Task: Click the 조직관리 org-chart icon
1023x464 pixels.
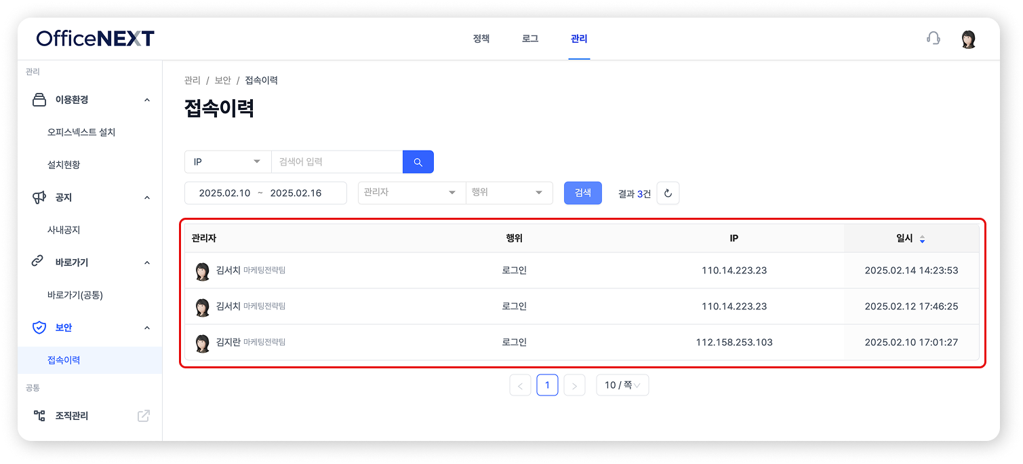Action: tap(39, 416)
